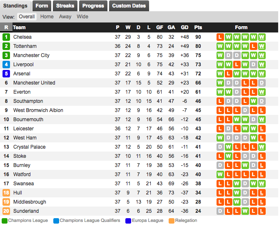
Task: Click the GD column header
Action: 184,27
